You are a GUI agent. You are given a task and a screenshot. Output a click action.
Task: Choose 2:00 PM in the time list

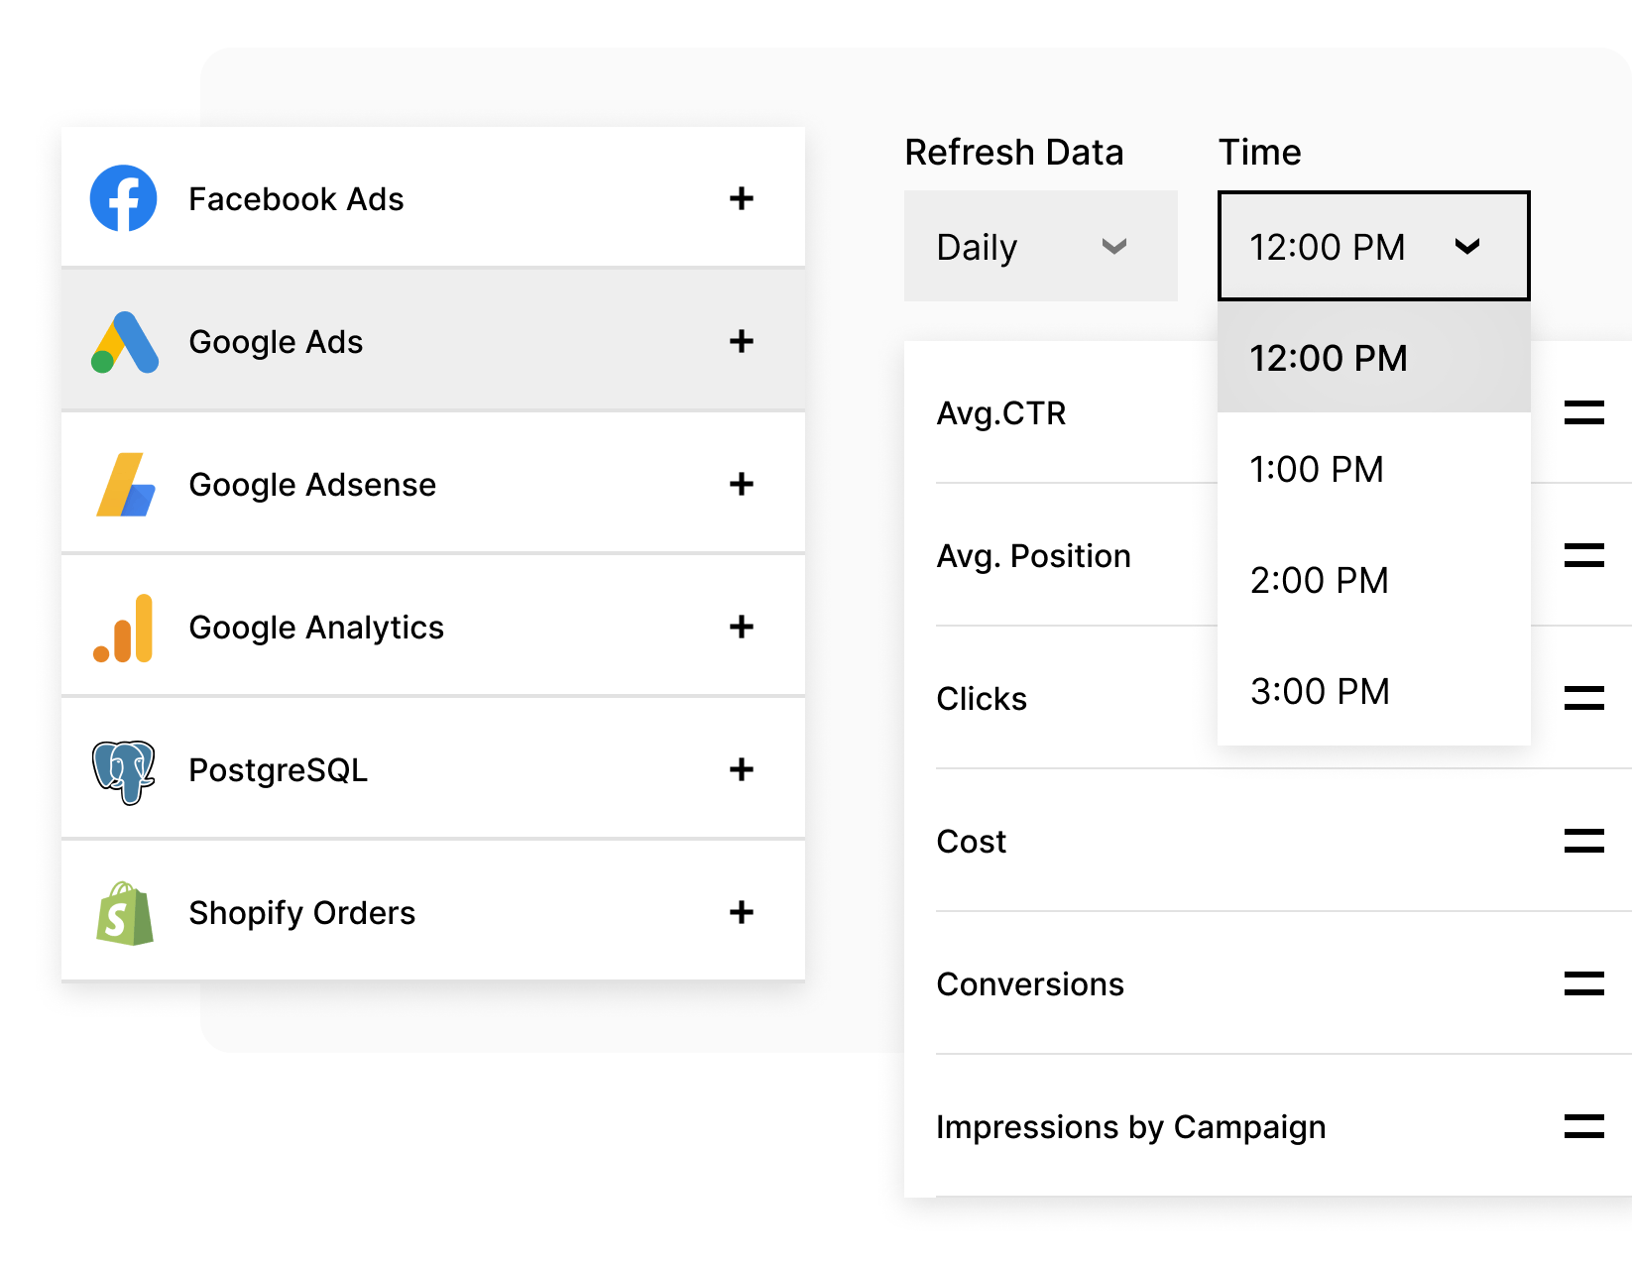tap(1374, 579)
